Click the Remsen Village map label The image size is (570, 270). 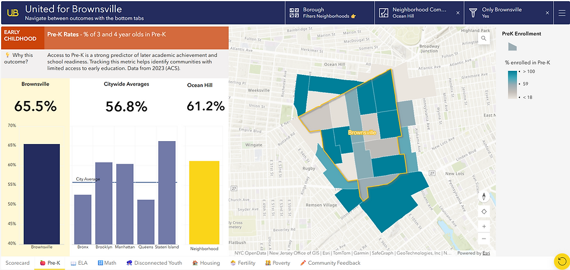[320, 205]
